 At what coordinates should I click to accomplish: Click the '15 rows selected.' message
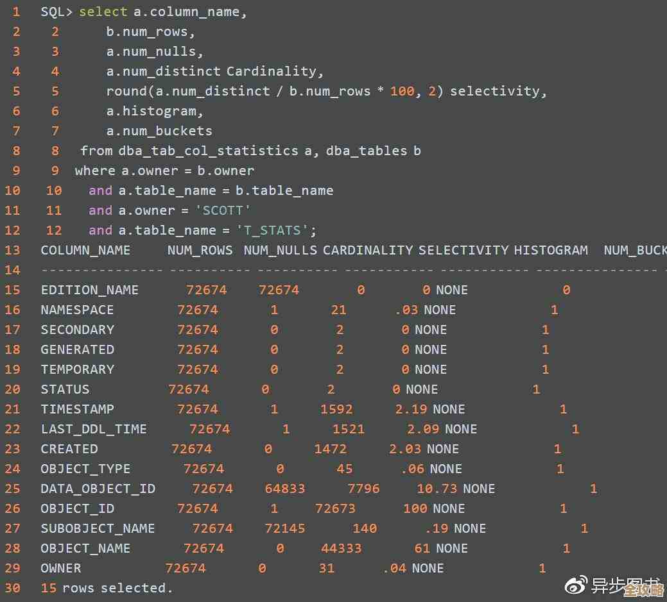coord(107,588)
